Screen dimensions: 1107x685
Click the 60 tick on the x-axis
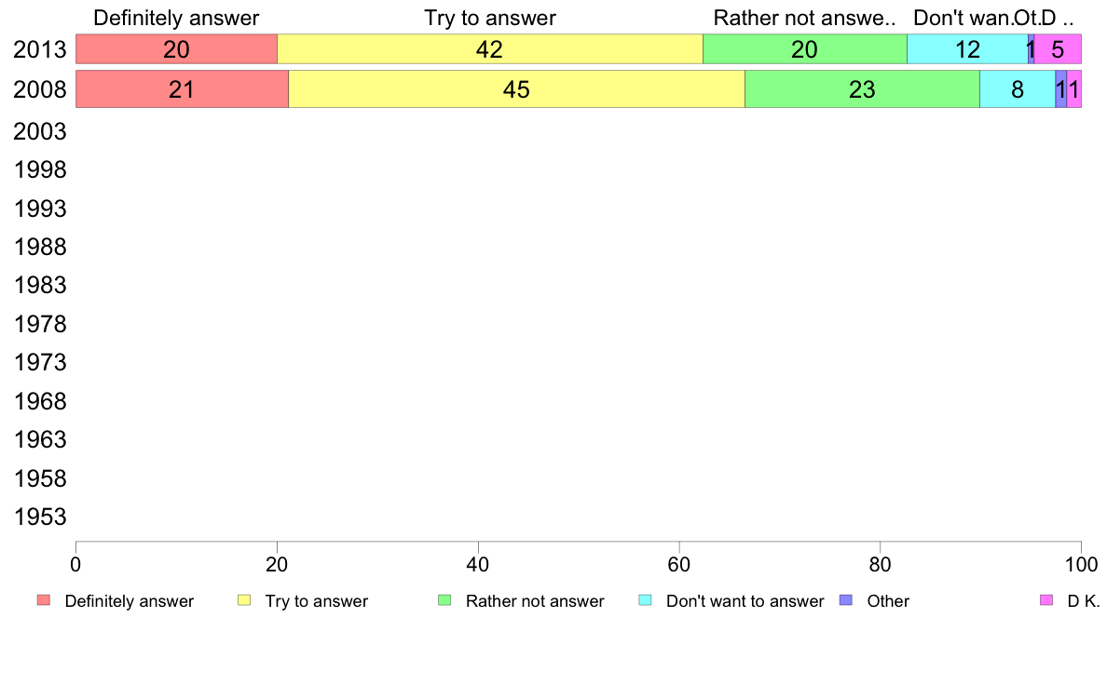[x=679, y=564]
